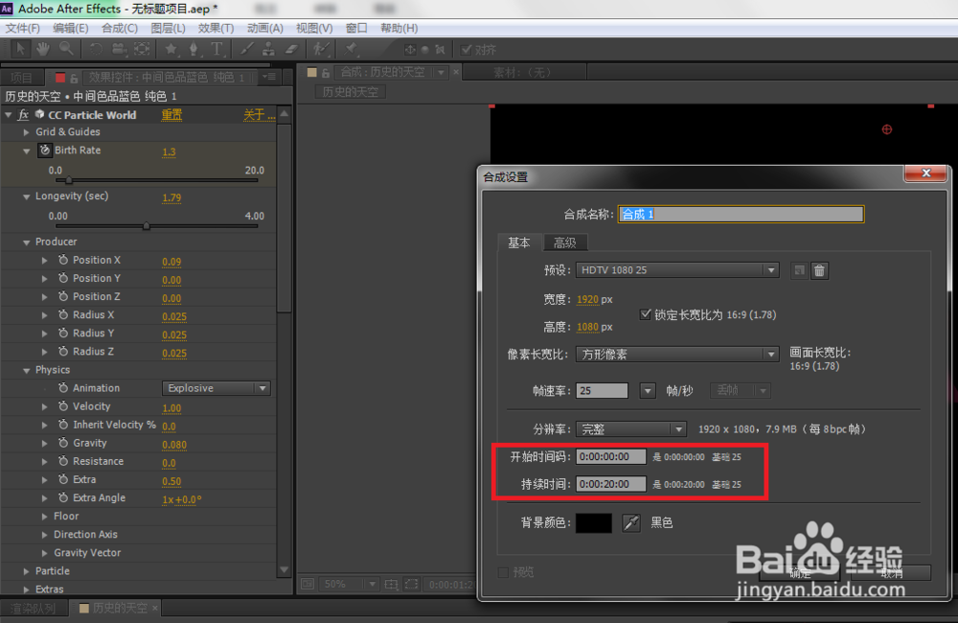Open the 效果 menu
Image resolution: width=958 pixels, height=623 pixels.
click(x=215, y=28)
